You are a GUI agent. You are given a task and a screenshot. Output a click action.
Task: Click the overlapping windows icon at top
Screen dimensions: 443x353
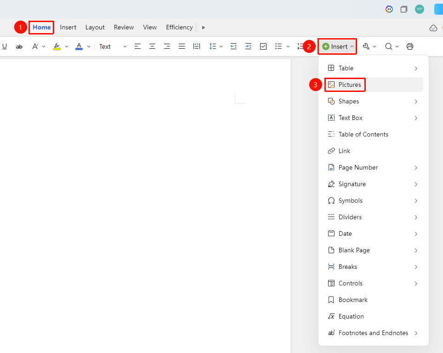click(404, 9)
